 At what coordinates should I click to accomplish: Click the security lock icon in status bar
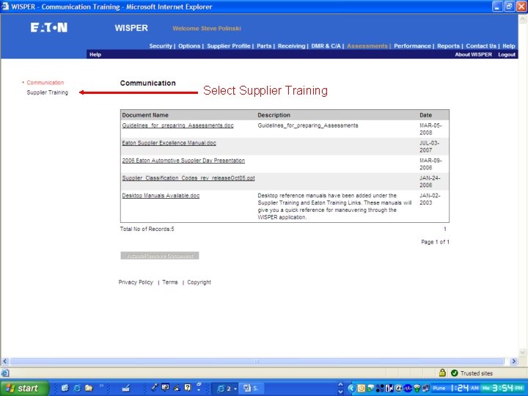coord(442,373)
